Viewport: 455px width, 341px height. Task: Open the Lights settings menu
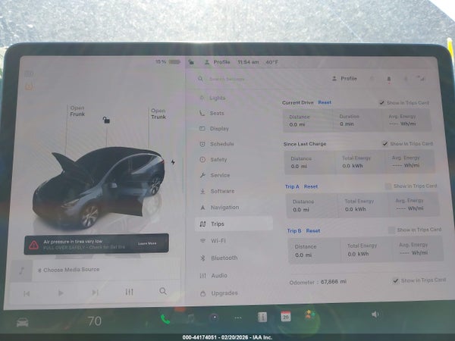tap(212, 98)
